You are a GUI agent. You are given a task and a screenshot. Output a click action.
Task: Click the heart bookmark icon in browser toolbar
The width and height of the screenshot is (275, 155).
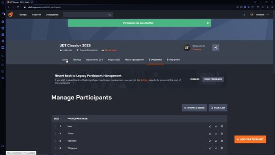(x=253, y=7)
